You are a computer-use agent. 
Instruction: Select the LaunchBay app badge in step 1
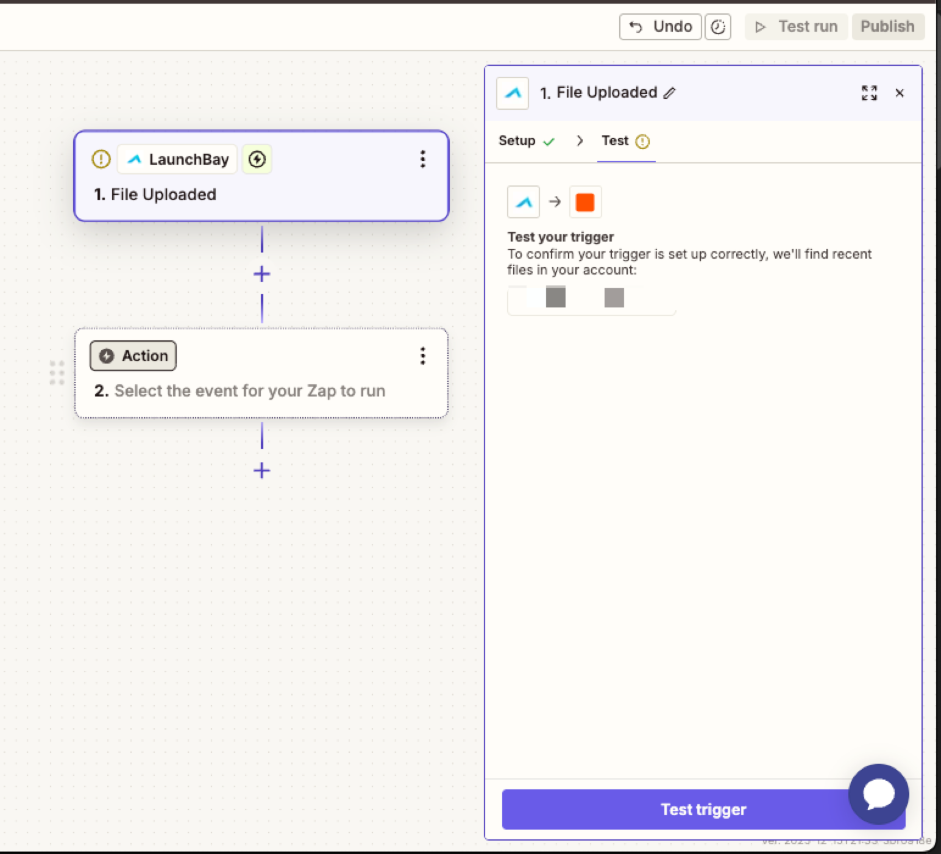[177, 159]
